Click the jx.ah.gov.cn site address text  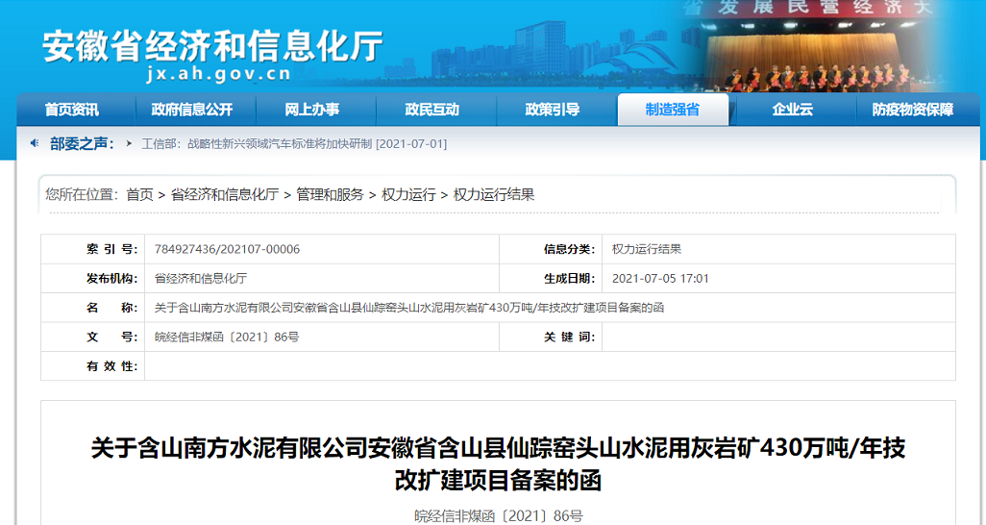coord(220,74)
